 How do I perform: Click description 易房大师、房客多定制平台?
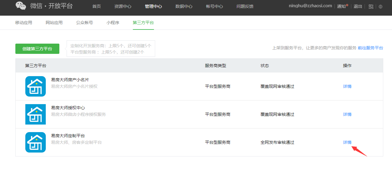coord(77,142)
